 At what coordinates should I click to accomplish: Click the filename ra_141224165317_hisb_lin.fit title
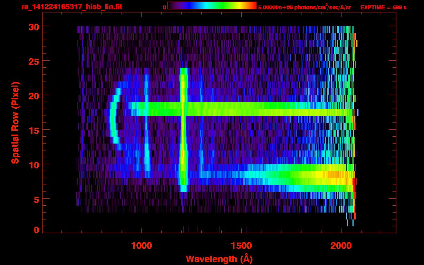point(71,7)
